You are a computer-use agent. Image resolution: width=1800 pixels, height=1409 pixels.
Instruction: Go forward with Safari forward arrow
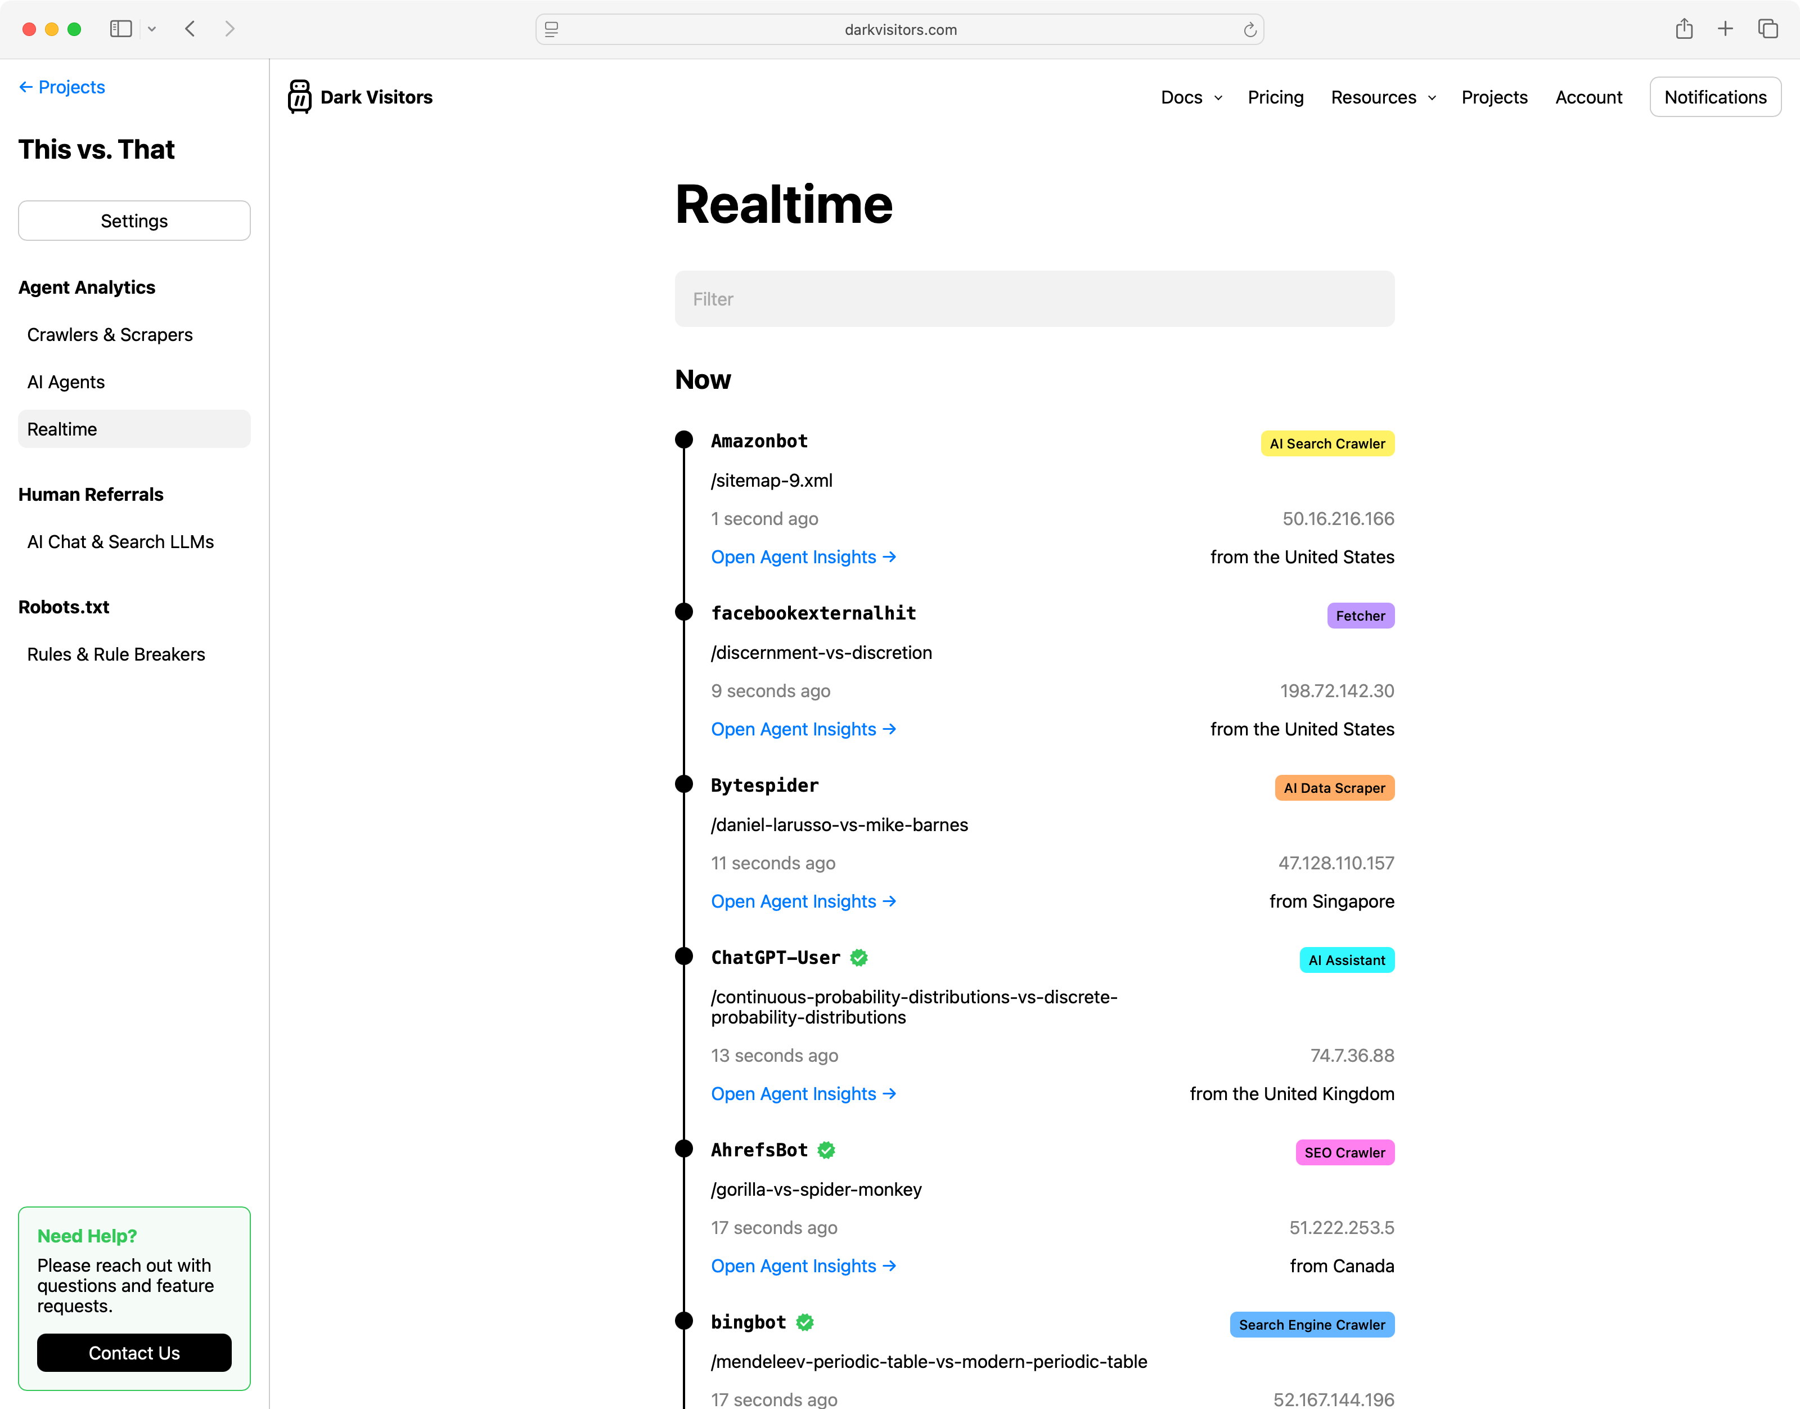pos(230,29)
